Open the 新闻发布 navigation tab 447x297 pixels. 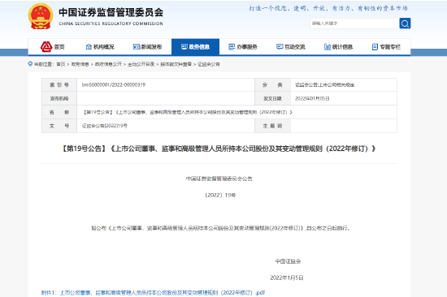148,47
